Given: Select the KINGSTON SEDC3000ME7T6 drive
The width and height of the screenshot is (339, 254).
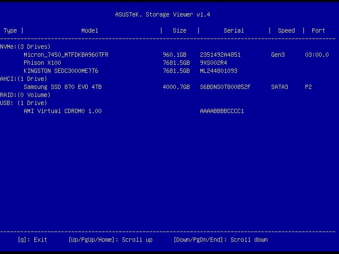Looking at the screenshot, I should (x=61, y=71).
